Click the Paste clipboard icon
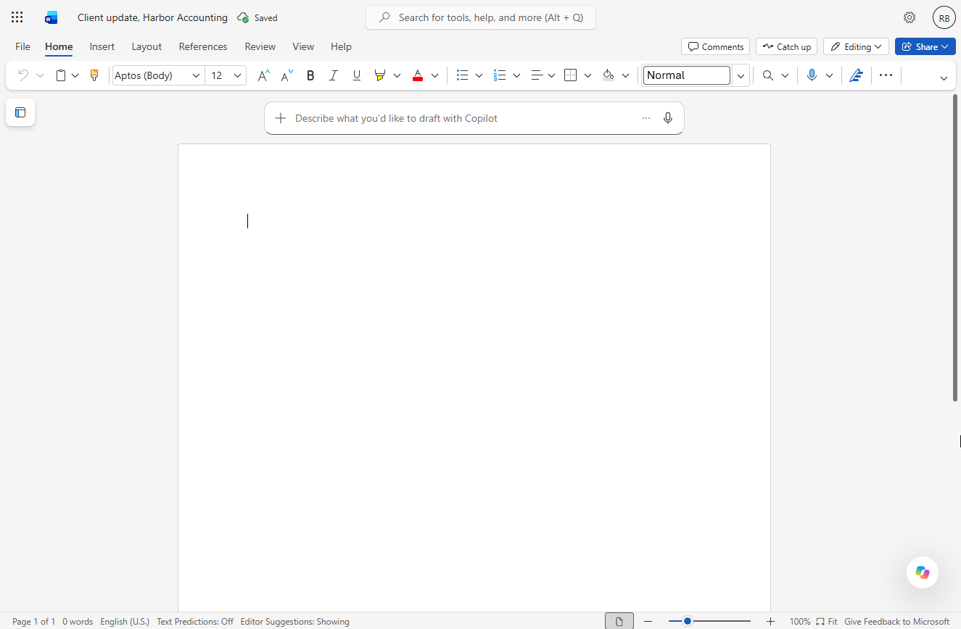Screen dimensions: 961x629 (61, 75)
